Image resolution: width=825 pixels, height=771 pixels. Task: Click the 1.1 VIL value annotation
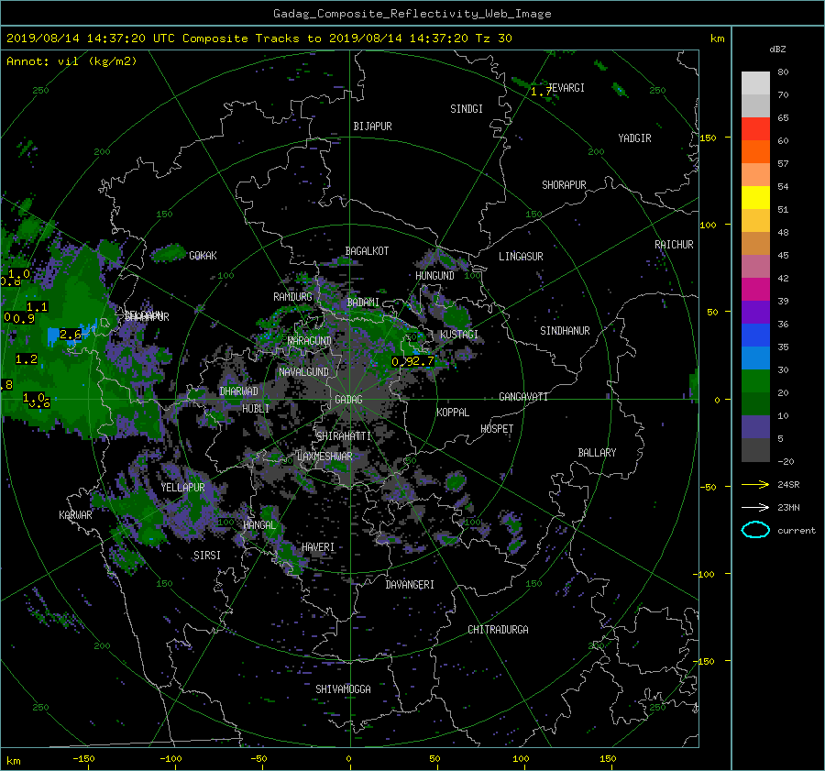(x=37, y=306)
